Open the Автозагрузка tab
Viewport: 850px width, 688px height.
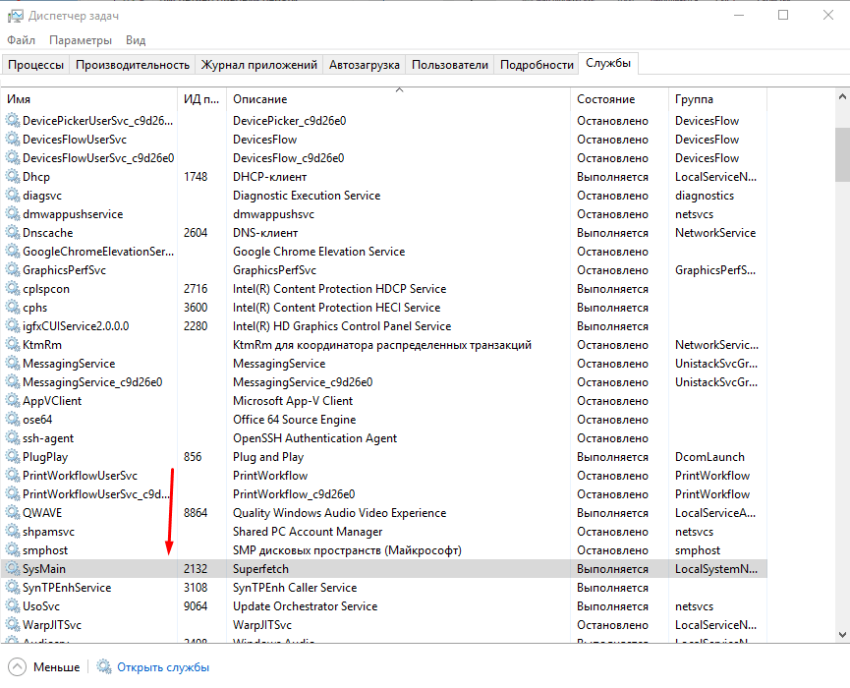point(364,65)
